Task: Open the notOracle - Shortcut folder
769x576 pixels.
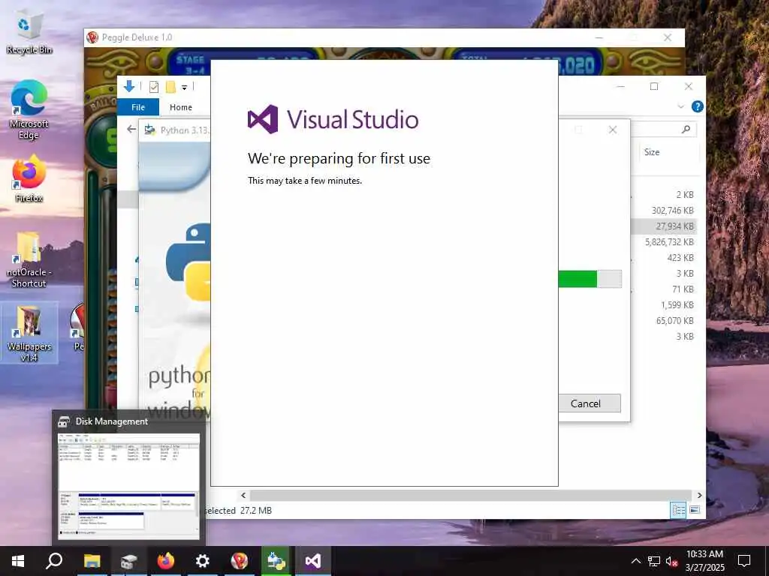Action: coord(29,259)
